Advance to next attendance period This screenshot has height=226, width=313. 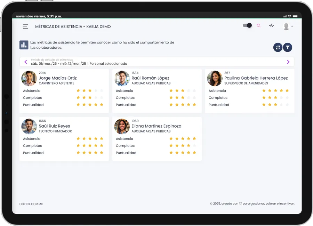[288, 62]
